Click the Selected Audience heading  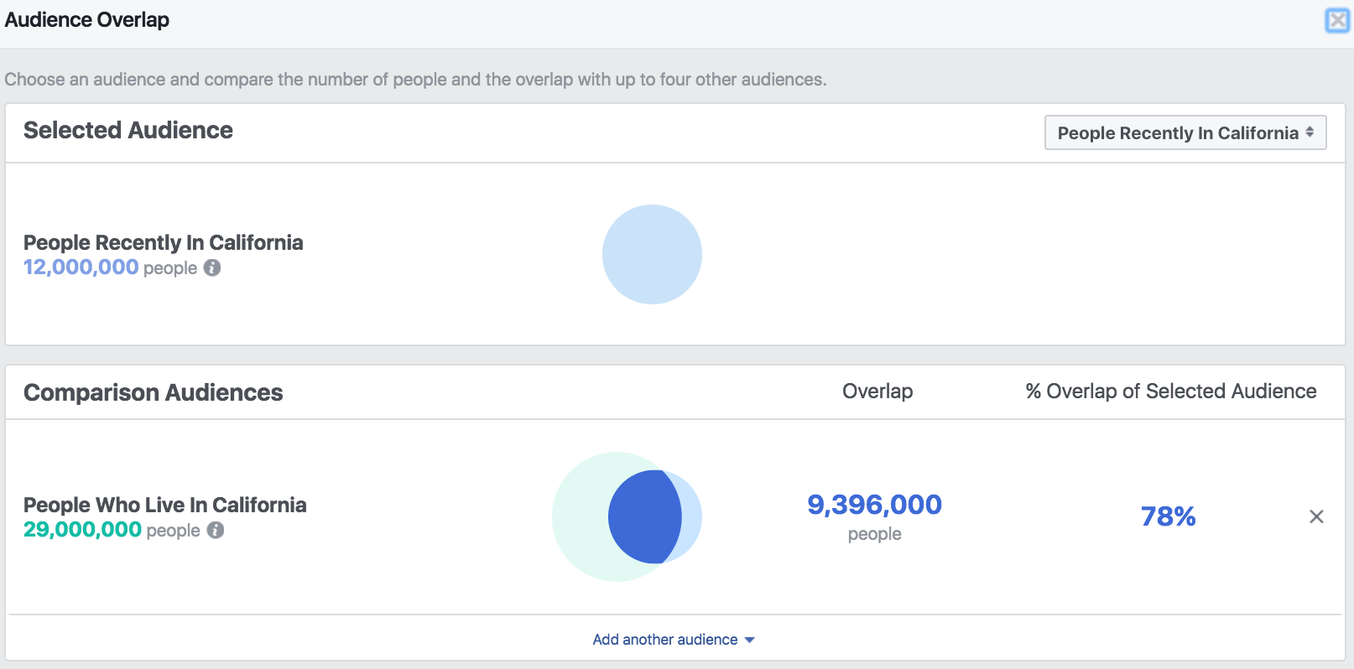[x=128, y=130]
